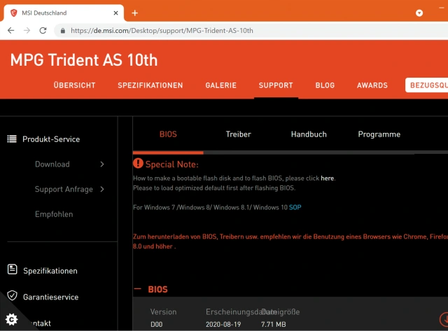Click the browser back arrow

click(x=10, y=31)
